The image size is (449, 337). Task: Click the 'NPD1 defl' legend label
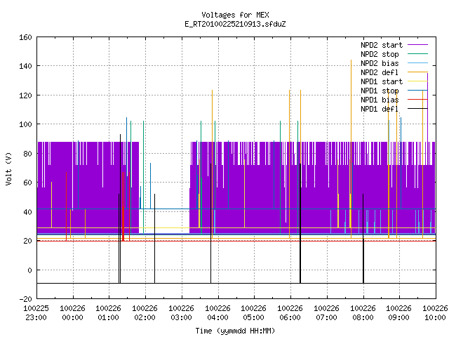380,110
